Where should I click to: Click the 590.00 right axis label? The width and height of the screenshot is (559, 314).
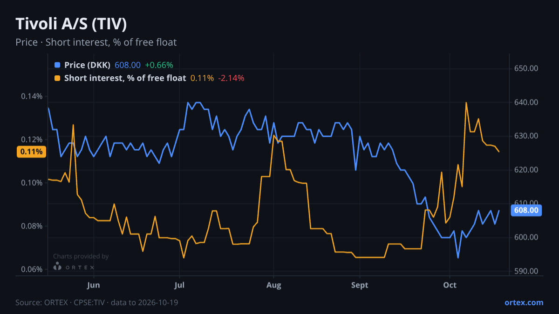point(526,271)
